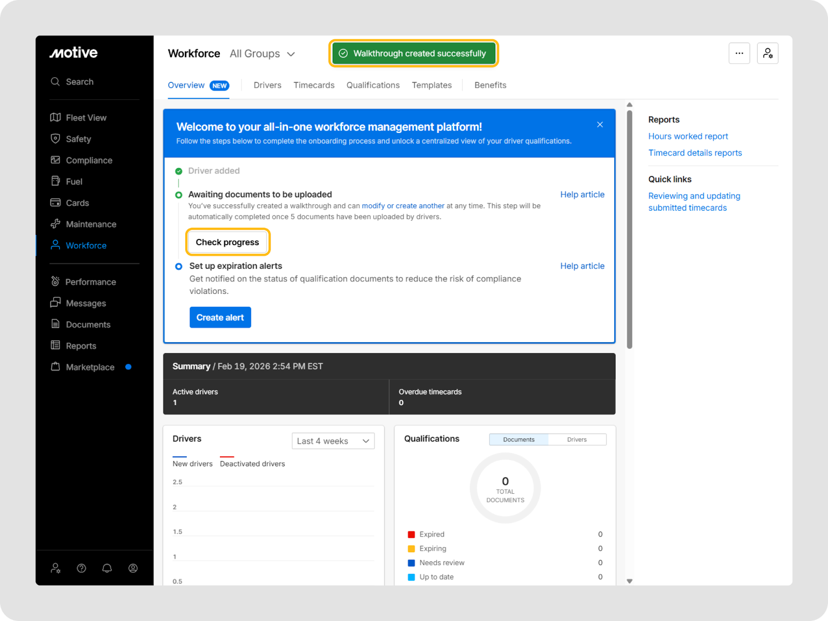Select the Documents toggle in Qualifications
Image resolution: width=828 pixels, height=621 pixels.
click(x=519, y=439)
